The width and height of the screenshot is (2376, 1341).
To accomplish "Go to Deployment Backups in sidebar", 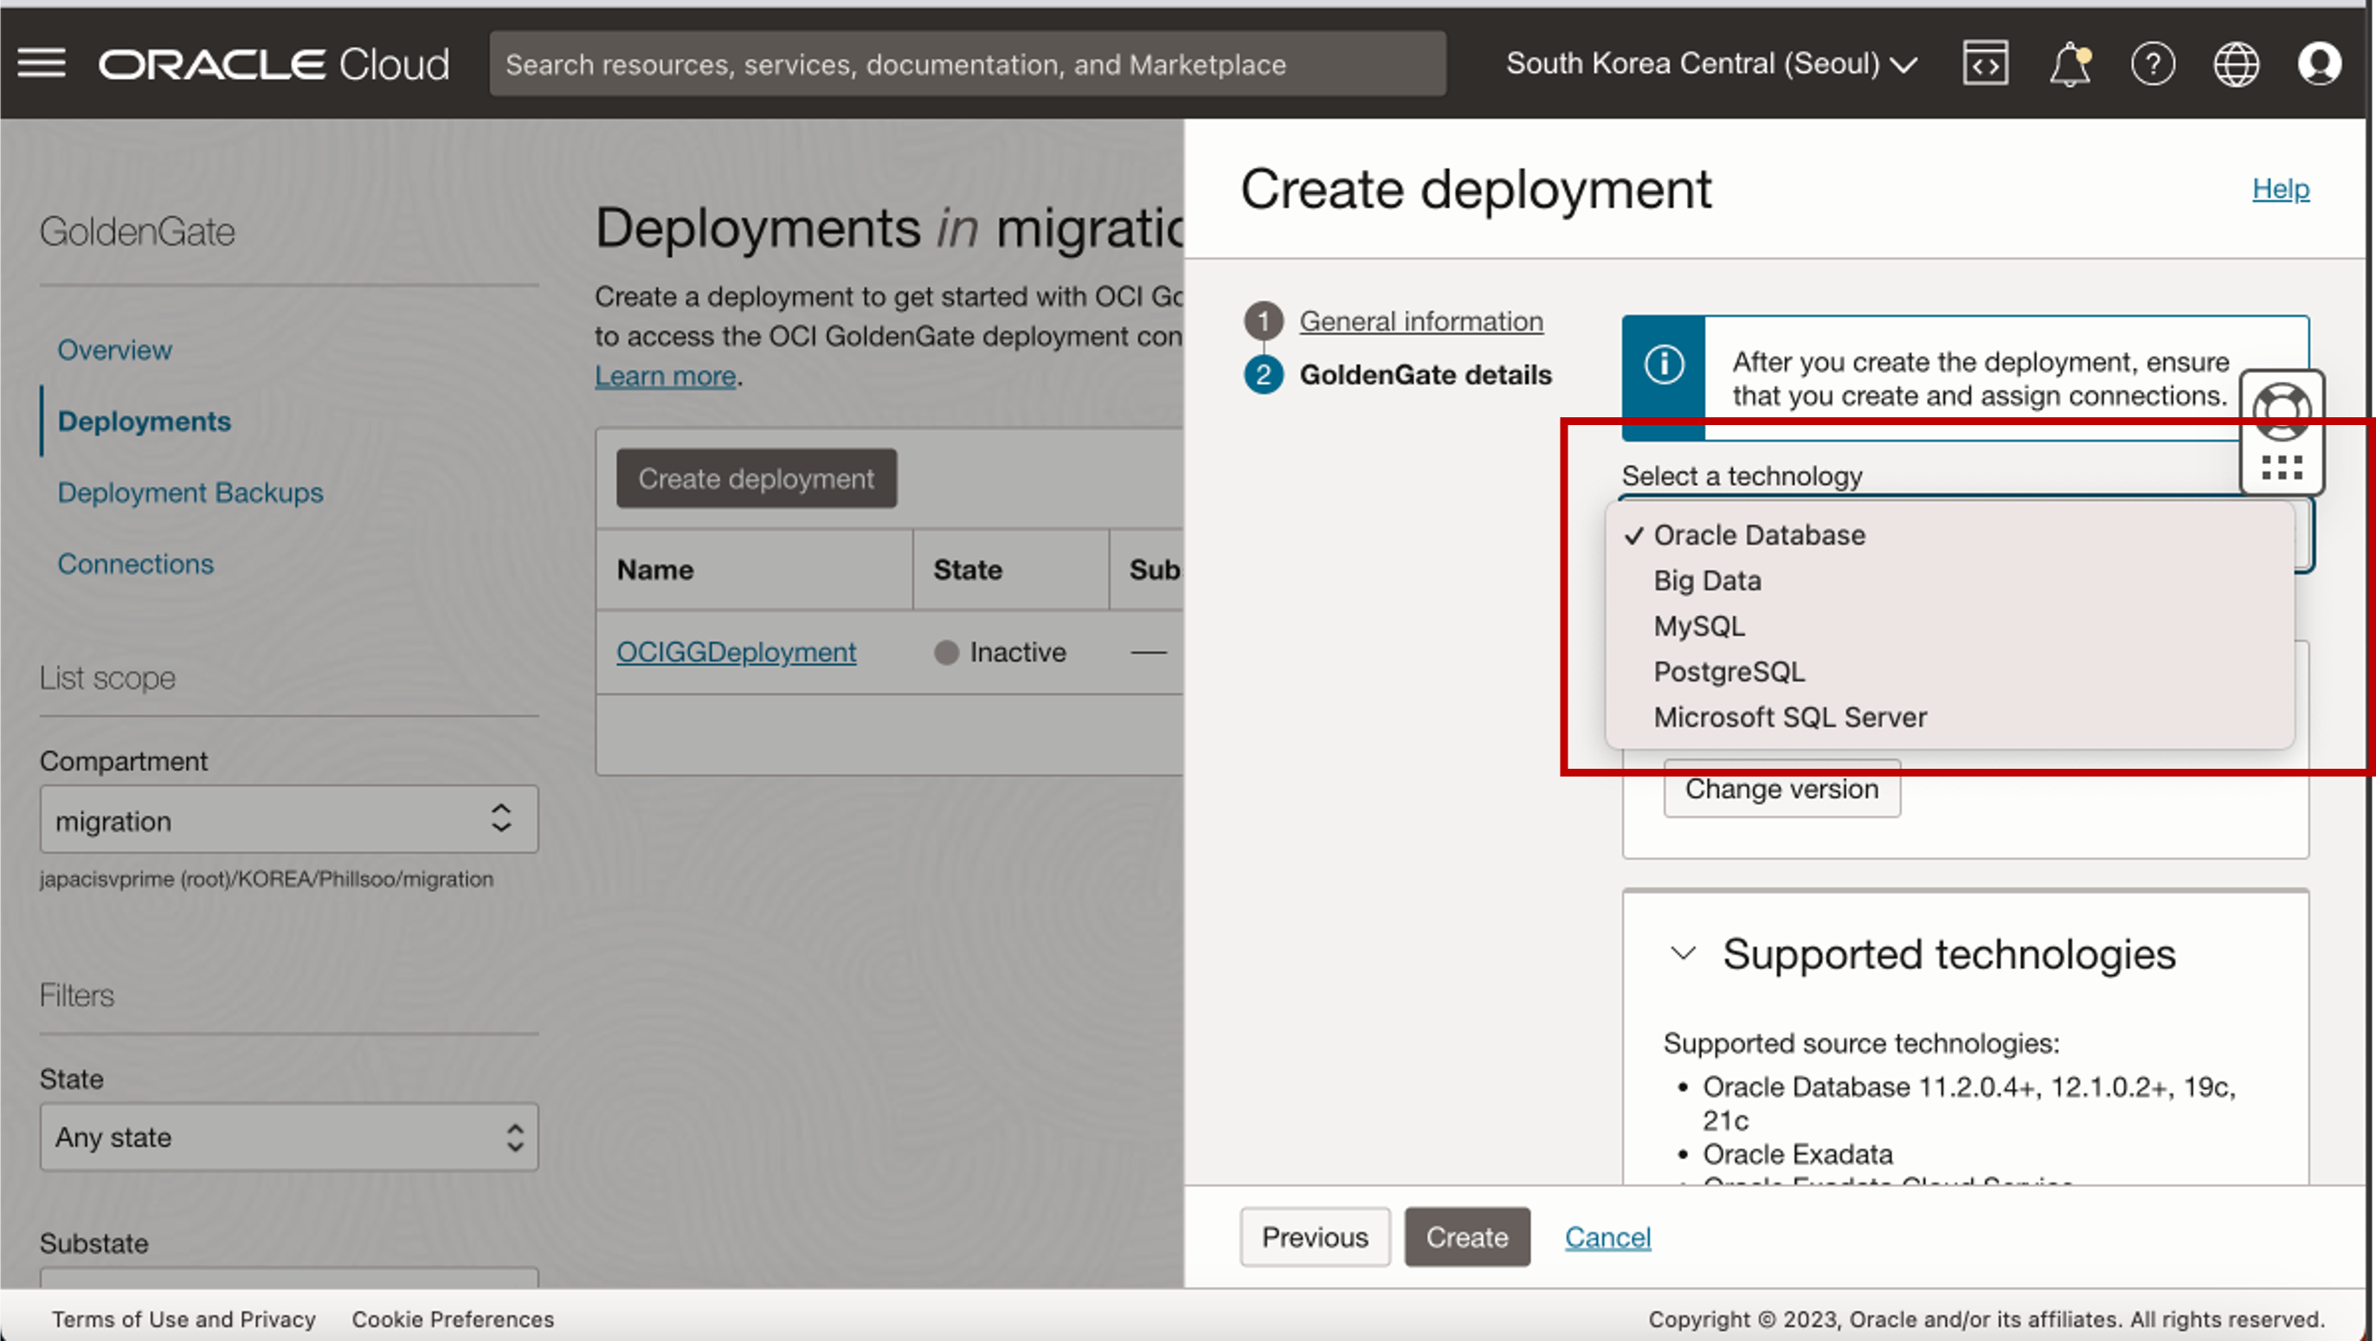I will click(x=190, y=492).
